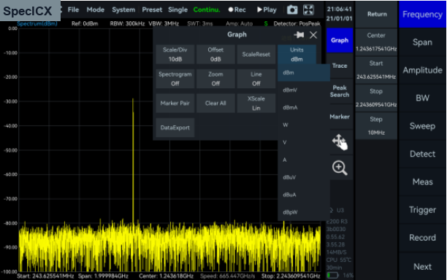Open the Sweep menu

[x=422, y=125]
